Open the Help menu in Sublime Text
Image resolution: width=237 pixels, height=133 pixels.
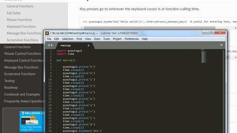(145, 39)
